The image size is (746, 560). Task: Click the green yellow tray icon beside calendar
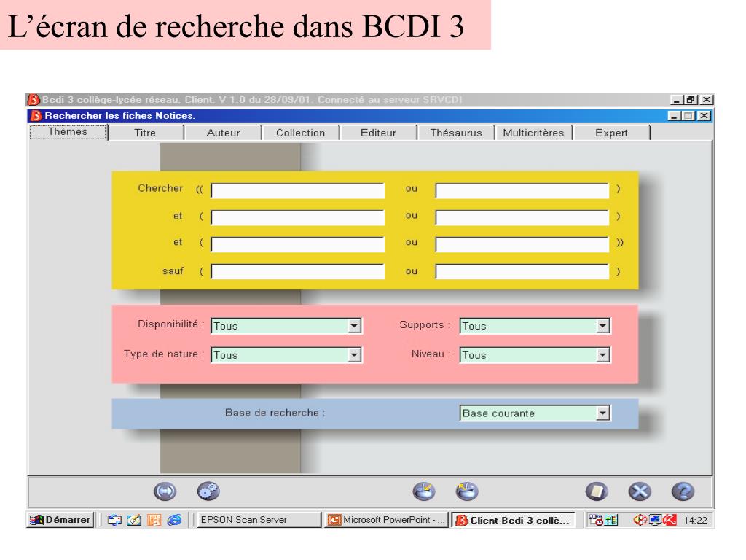click(611, 519)
